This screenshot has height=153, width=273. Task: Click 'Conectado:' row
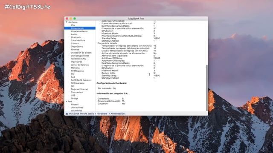coord(111,99)
